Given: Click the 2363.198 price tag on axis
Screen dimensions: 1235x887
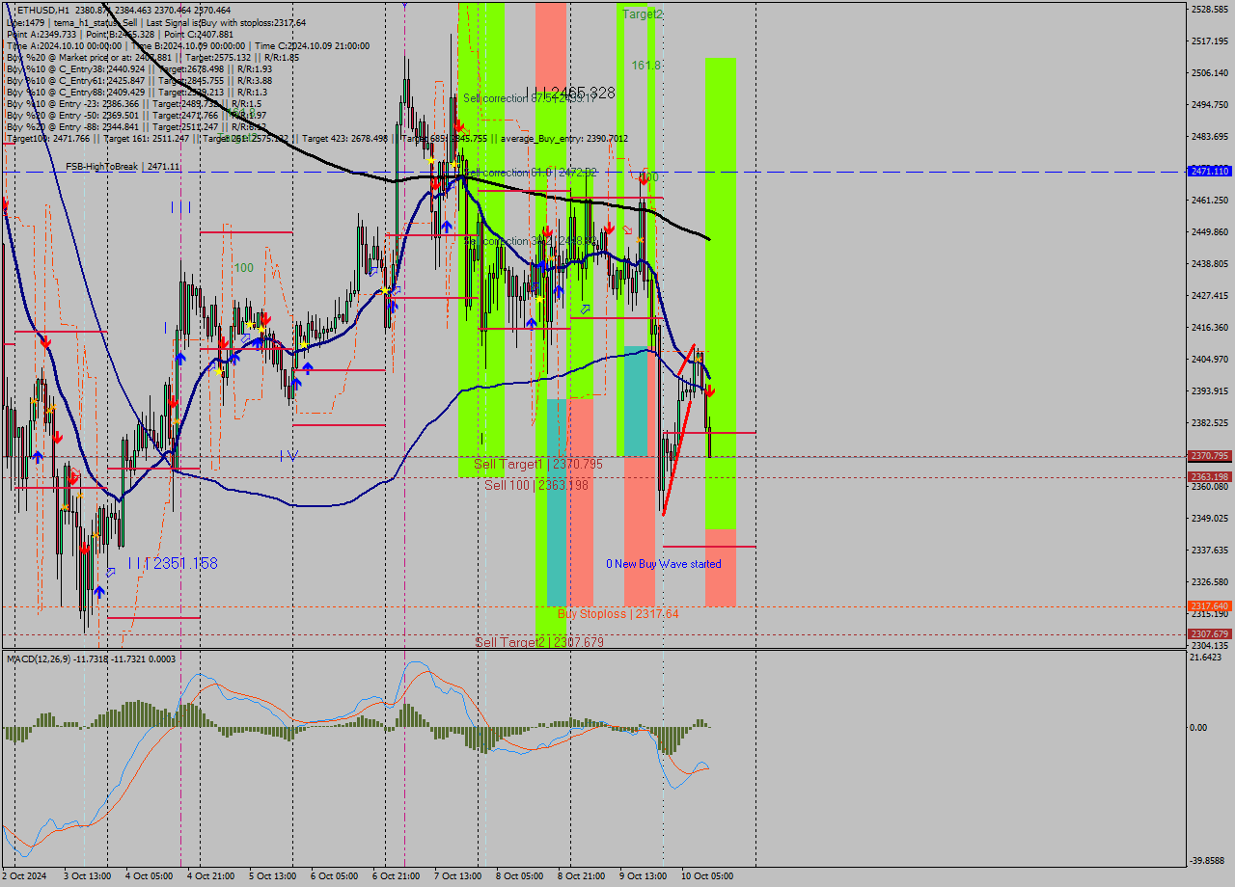Looking at the screenshot, I should coord(1209,476).
